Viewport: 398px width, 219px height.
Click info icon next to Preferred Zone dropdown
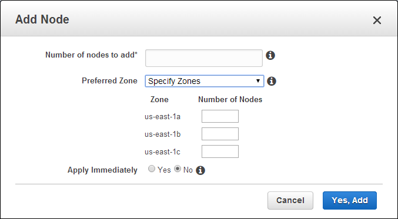click(x=272, y=81)
